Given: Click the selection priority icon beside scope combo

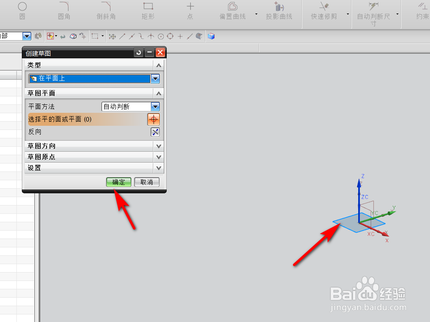Looking at the screenshot, I should [38, 36].
